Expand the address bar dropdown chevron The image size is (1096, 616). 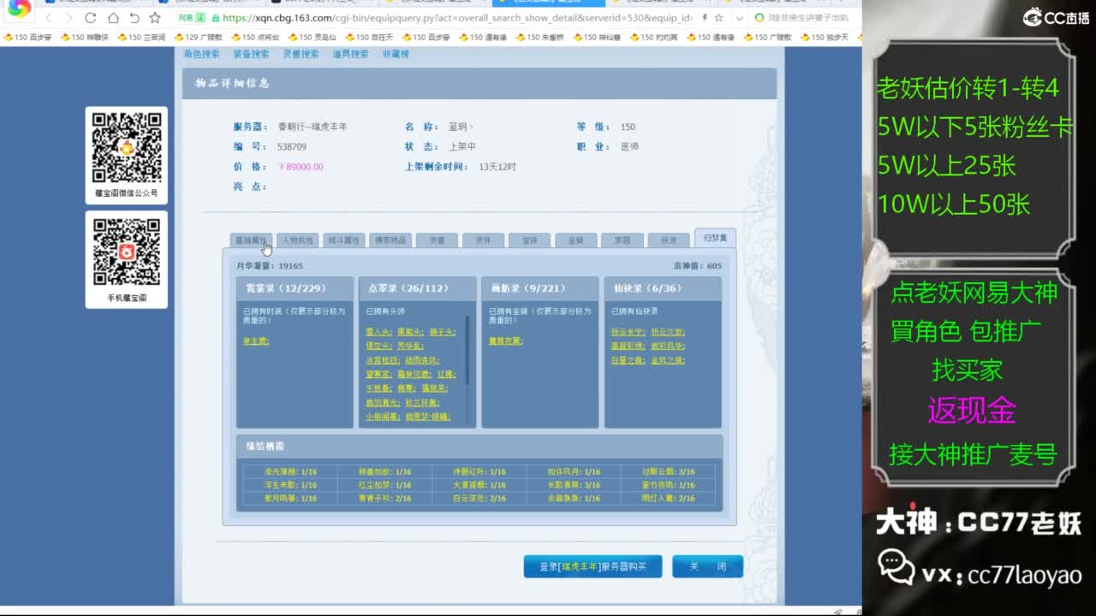[739, 18]
